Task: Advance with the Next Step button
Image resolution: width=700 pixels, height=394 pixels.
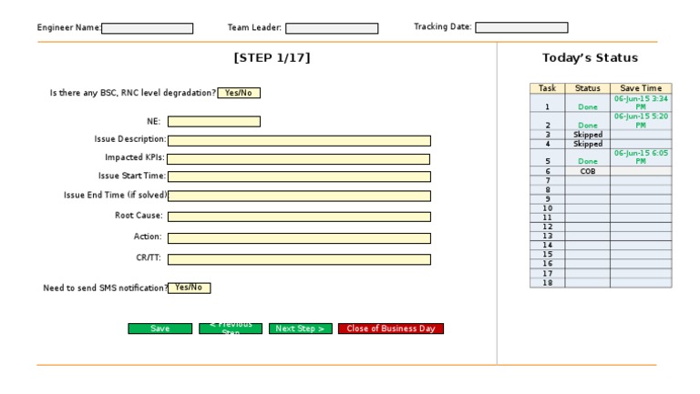Action: [301, 328]
